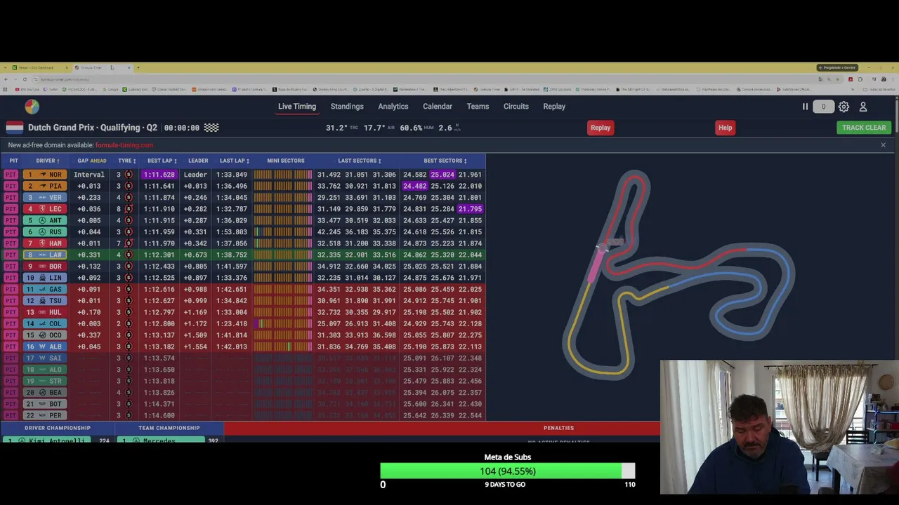
Task: Click the tyre compound icon for HAM
Action: 129,243
